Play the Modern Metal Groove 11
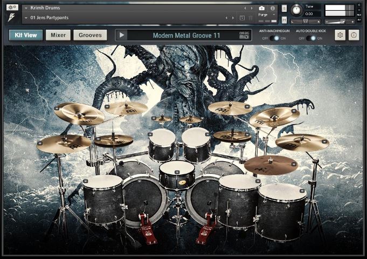This screenshot has width=367, height=259. tap(122, 36)
